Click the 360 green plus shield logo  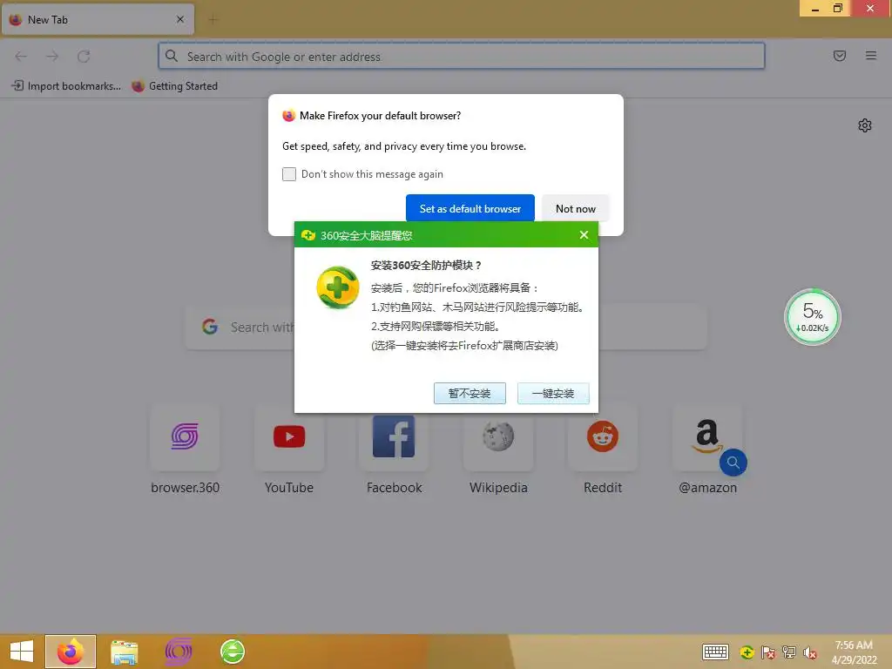(x=337, y=287)
